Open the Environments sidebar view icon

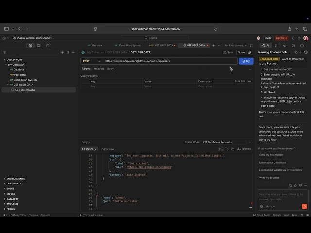[x=39, y=46]
